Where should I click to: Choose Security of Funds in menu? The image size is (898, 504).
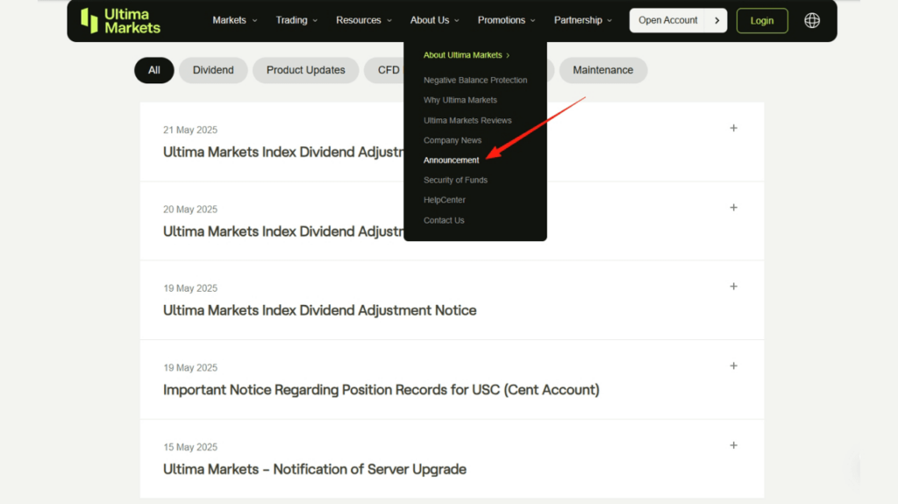click(x=455, y=180)
